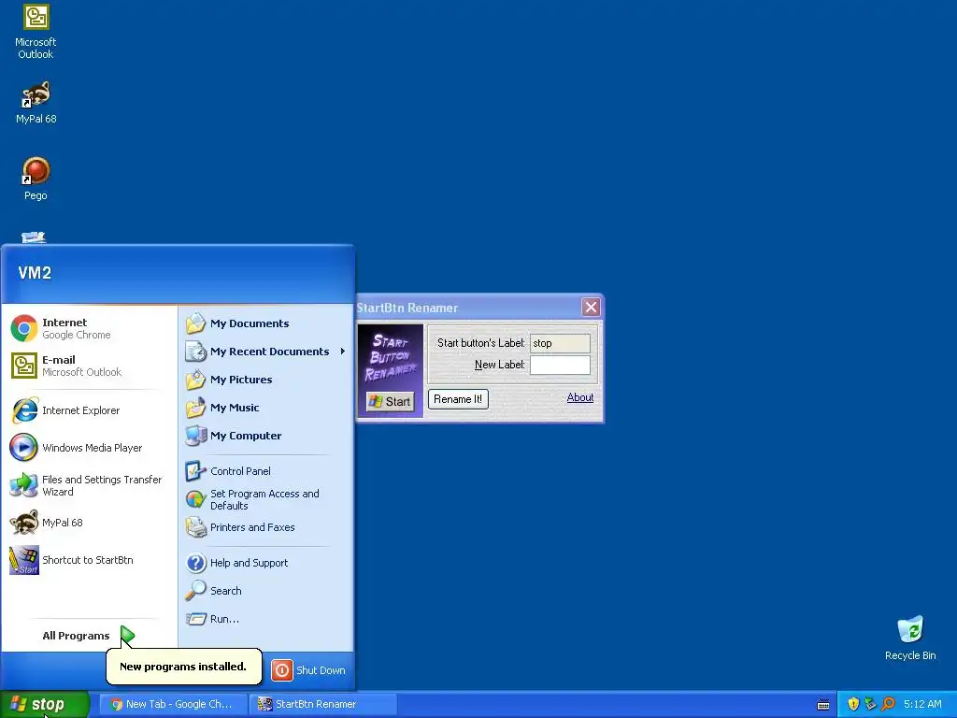Open the About link in StartBtn Renamer
Viewport: 957px width, 718px height.
579,397
